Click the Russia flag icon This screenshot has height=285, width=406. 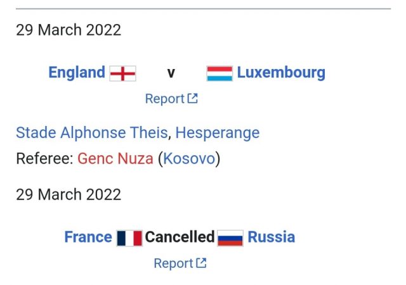(230, 238)
